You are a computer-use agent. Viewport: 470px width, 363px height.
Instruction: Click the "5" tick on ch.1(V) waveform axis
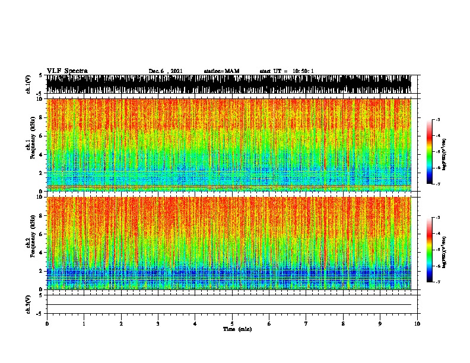pyautogui.click(x=40, y=75)
